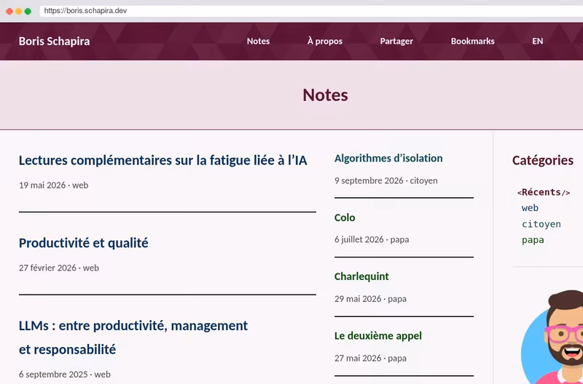
Task: Minimize the window with yellow button
Action: (19, 12)
